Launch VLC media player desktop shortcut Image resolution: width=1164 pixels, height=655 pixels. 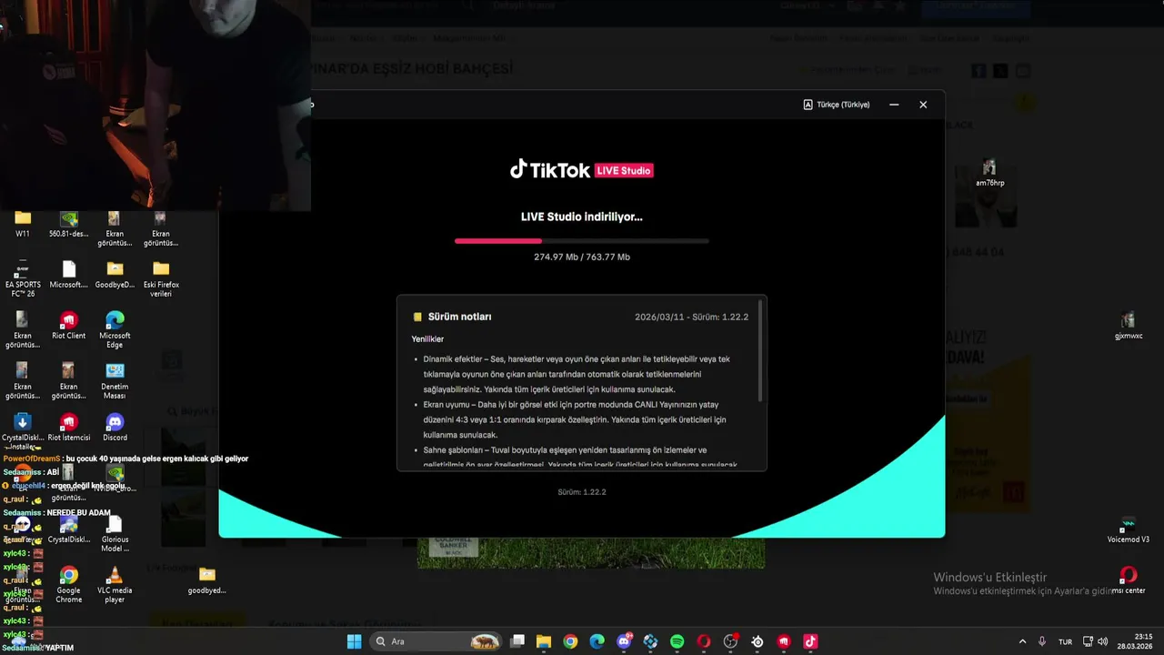(x=115, y=585)
